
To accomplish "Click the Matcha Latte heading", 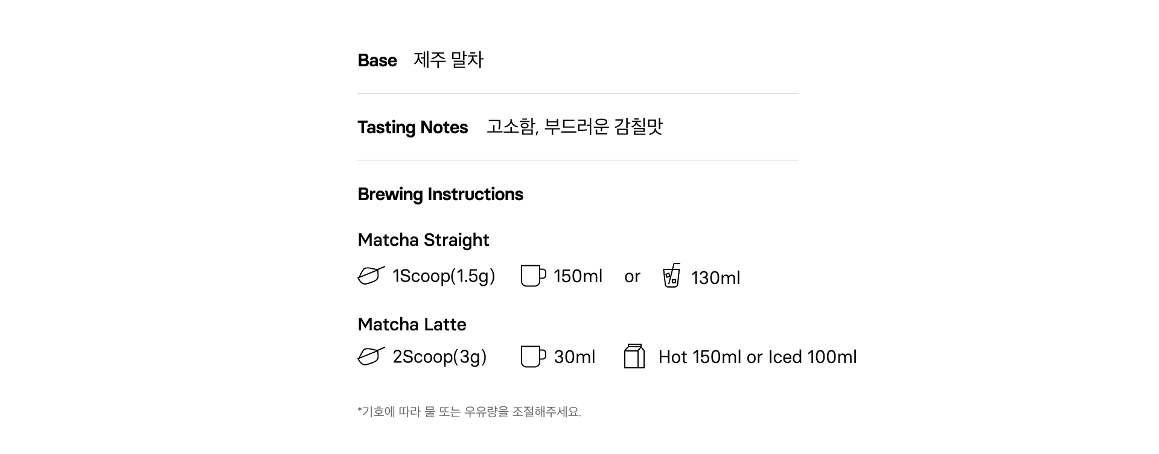I will pyautogui.click(x=412, y=324).
